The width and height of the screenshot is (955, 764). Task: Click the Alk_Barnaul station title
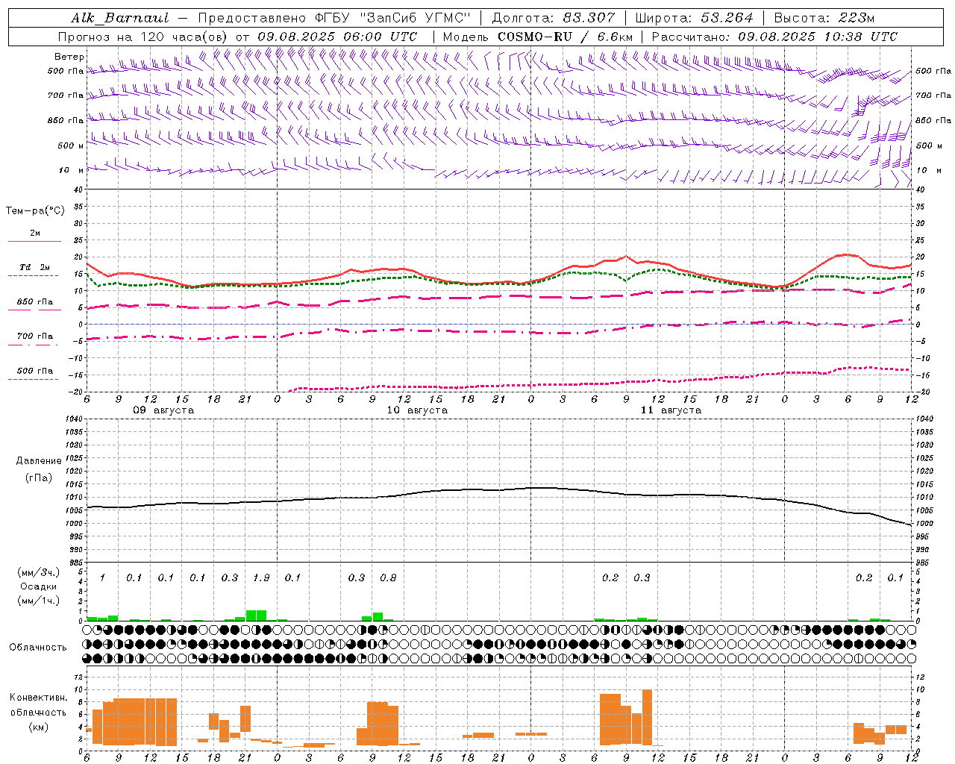coord(120,18)
